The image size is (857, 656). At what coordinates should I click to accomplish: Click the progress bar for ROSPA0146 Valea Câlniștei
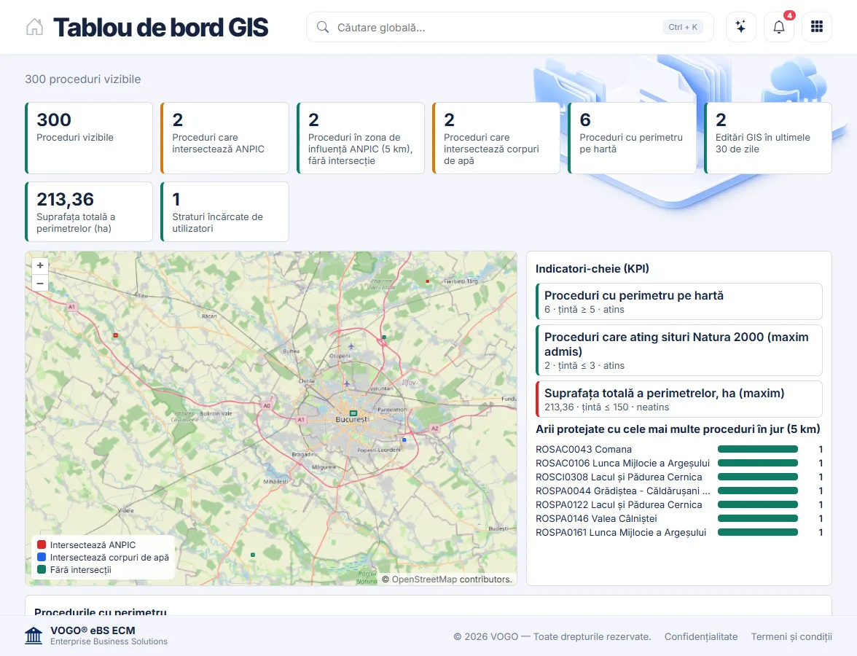(x=758, y=518)
